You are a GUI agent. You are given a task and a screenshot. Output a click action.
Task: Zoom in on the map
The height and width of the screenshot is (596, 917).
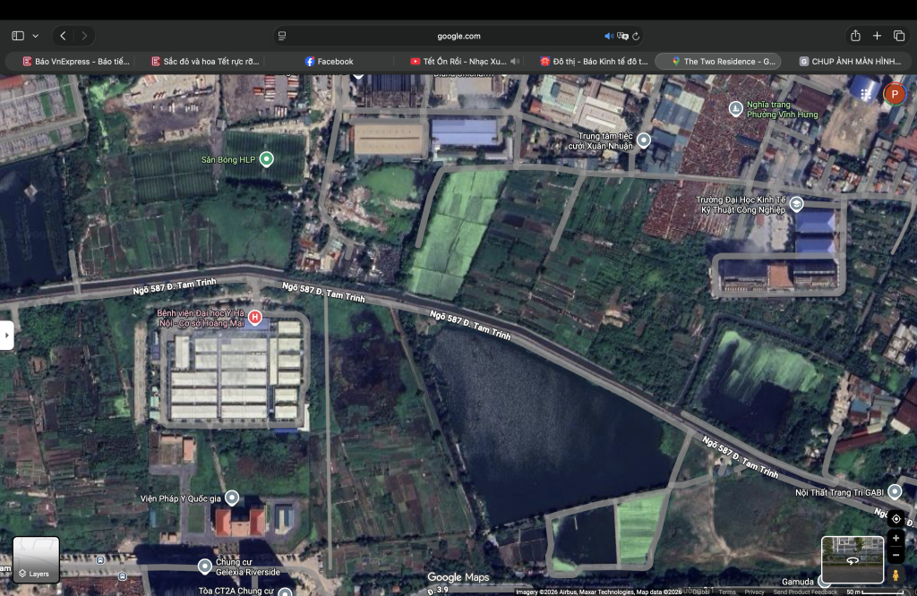tap(896, 538)
